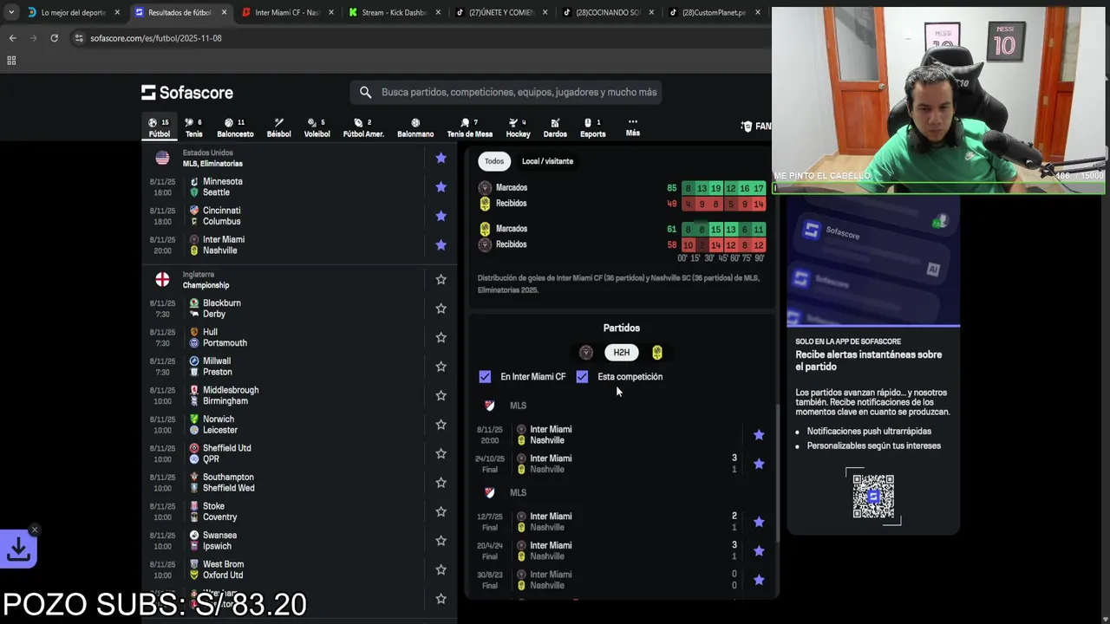Uncheck En Inter Miami CF checkbox

pos(485,376)
